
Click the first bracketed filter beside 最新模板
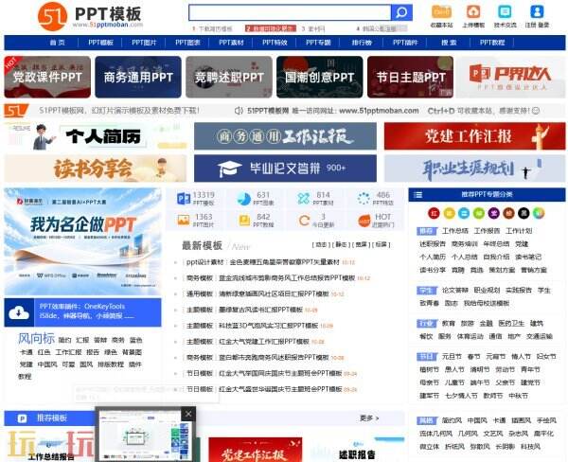pyautogui.click(x=321, y=244)
